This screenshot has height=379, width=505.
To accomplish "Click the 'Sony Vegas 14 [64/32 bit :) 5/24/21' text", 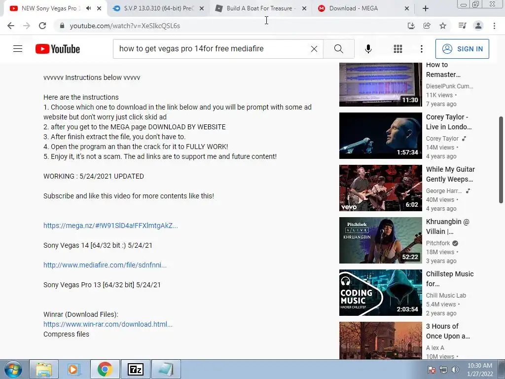I will pos(98,245).
